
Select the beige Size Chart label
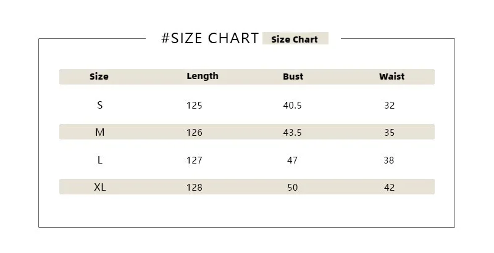point(295,38)
